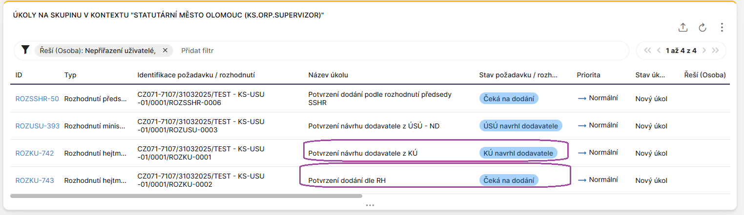744x215 pixels.
Task: Go to the first page of results
Action: pyautogui.click(x=648, y=50)
